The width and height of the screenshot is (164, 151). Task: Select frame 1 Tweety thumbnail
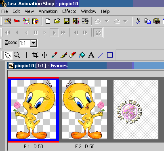[x=33, y=110]
